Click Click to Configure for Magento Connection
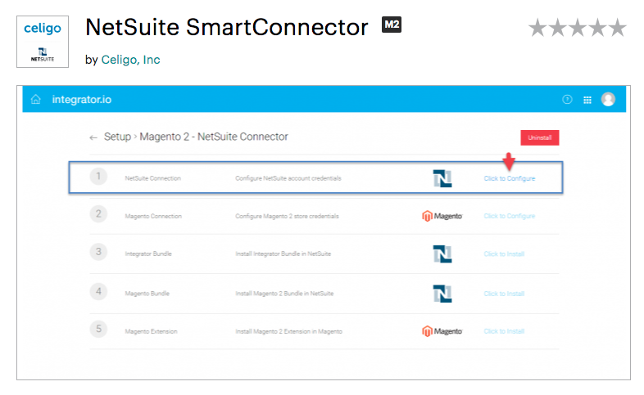644x395 pixels. point(510,216)
